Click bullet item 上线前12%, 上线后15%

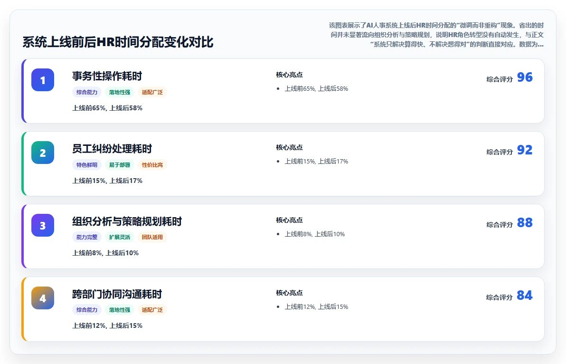(316, 307)
